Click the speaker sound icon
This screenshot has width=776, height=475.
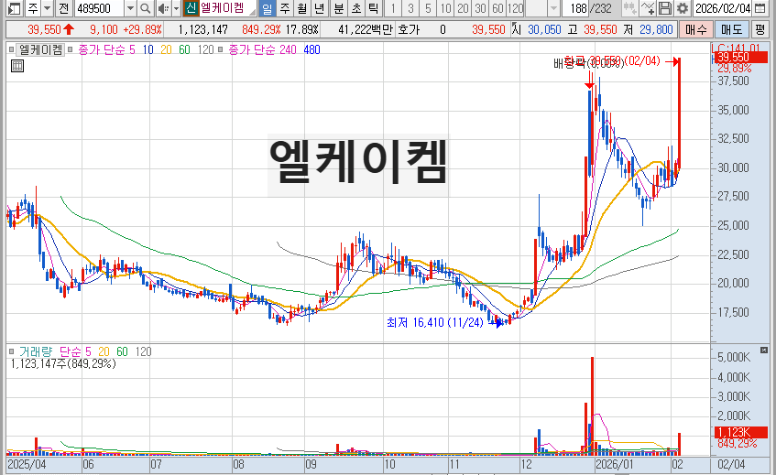point(163,8)
